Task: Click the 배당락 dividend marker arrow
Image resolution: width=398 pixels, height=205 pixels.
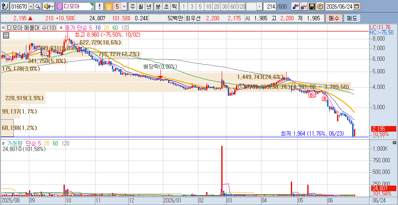Action: (160, 75)
